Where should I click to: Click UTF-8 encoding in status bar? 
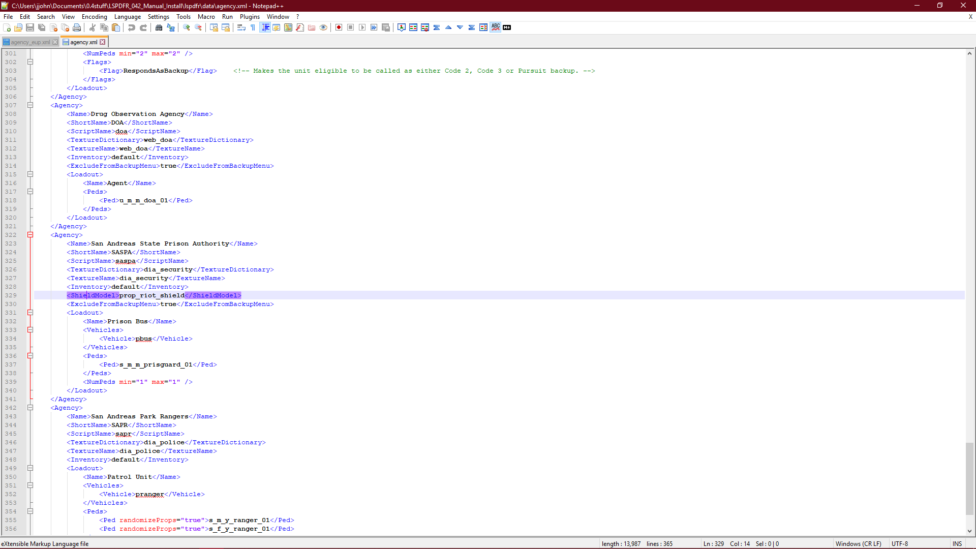pos(899,543)
